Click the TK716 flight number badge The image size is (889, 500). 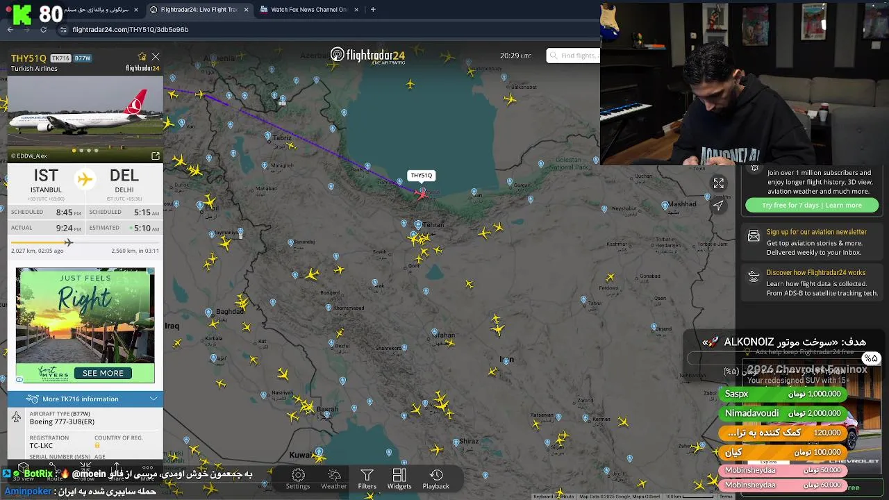pos(60,58)
